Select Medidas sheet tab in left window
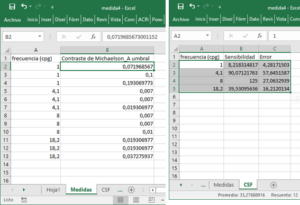 point(81,190)
